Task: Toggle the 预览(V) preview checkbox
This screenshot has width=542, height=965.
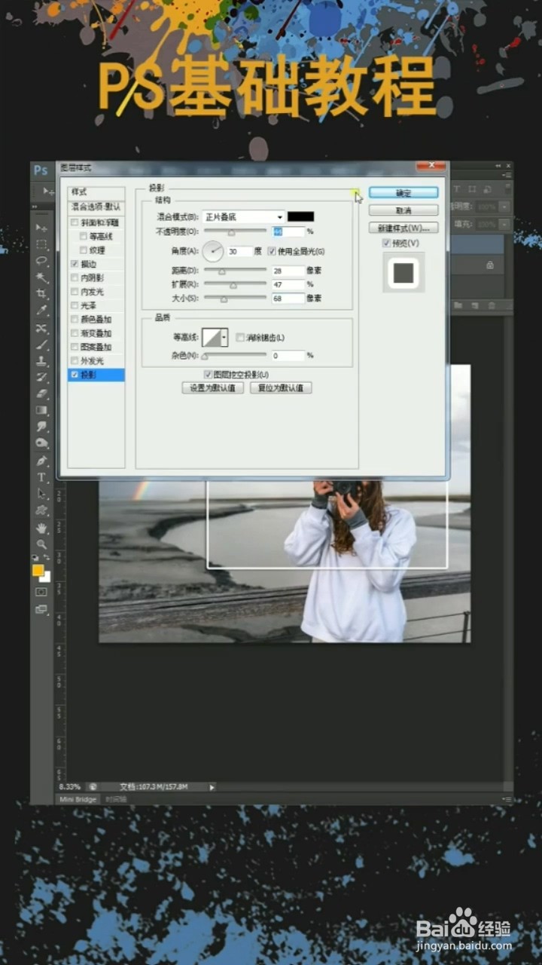Action: point(386,243)
